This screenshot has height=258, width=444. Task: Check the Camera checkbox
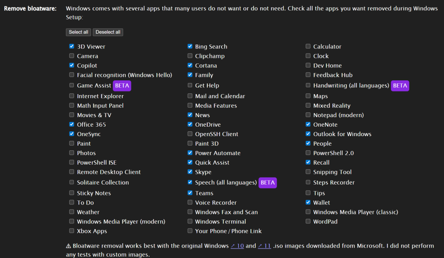[x=72, y=56]
